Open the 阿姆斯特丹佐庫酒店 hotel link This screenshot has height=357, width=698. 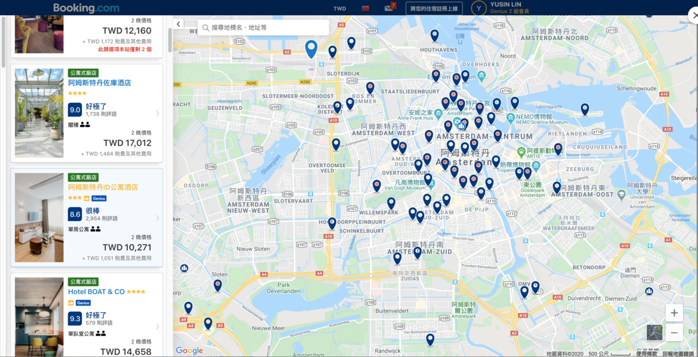[x=99, y=83]
